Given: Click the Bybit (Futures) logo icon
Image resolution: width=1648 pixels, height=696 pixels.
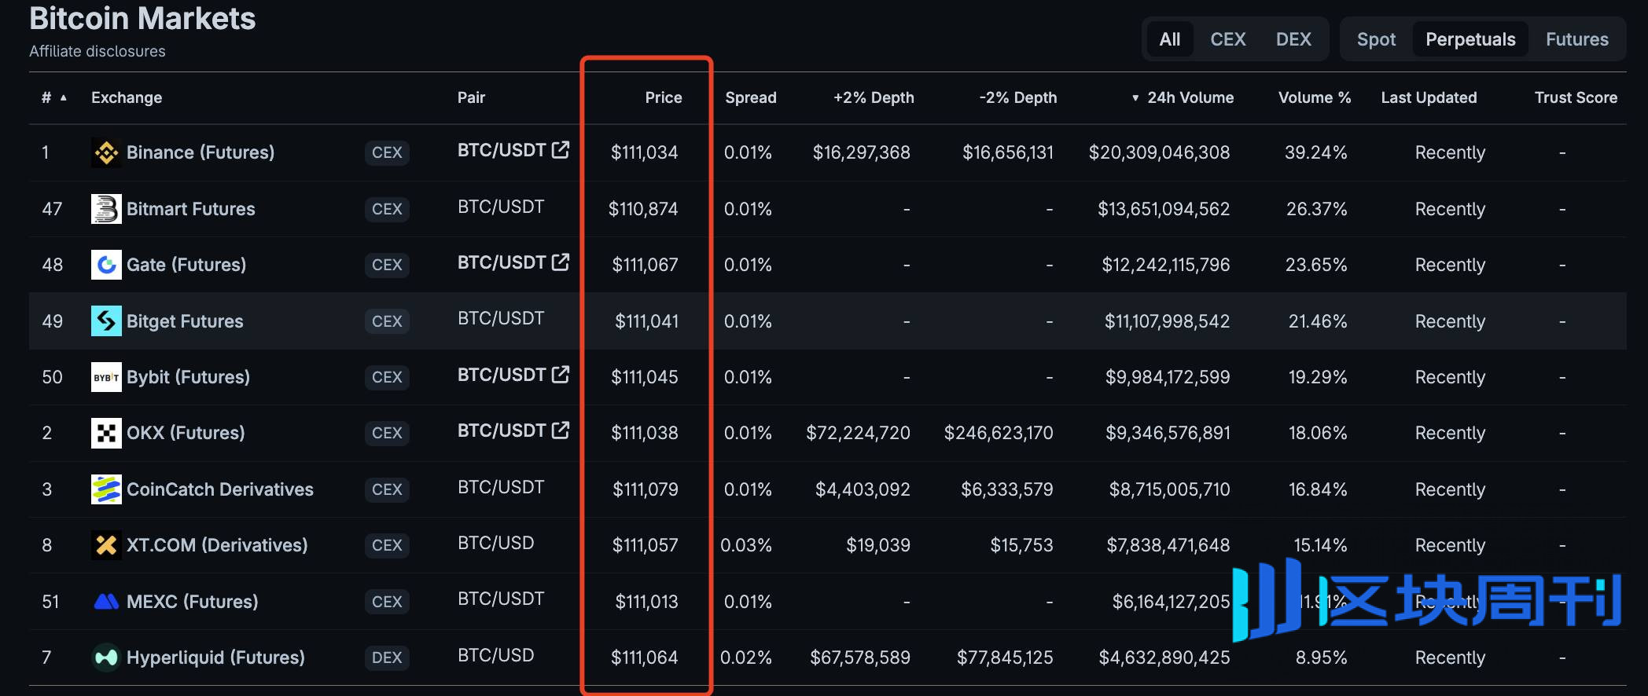Looking at the screenshot, I should point(106,377).
